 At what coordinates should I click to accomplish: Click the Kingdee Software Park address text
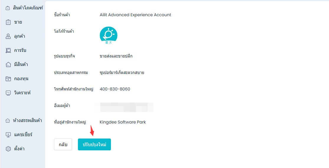coord(123,122)
